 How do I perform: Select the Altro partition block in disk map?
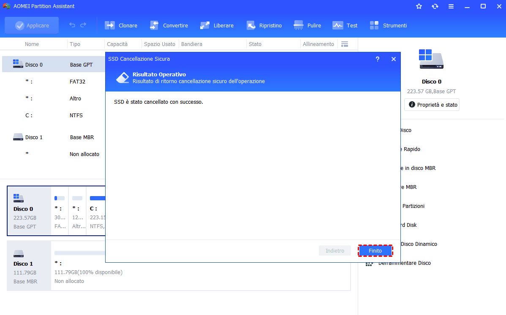pyautogui.click(x=77, y=211)
